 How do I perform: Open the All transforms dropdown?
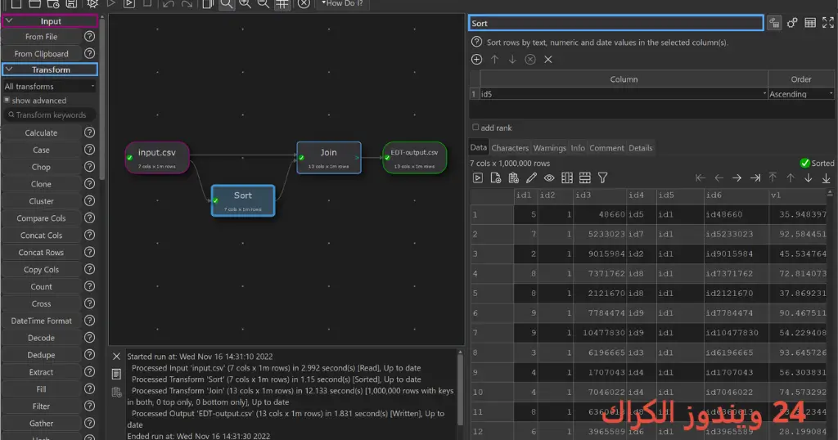click(50, 86)
